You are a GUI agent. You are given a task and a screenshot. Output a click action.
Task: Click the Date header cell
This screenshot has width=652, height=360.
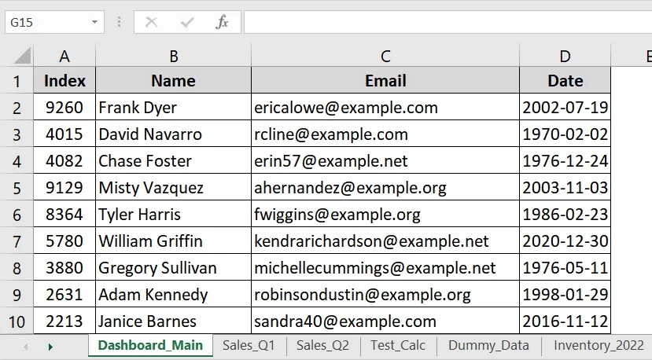[565, 81]
